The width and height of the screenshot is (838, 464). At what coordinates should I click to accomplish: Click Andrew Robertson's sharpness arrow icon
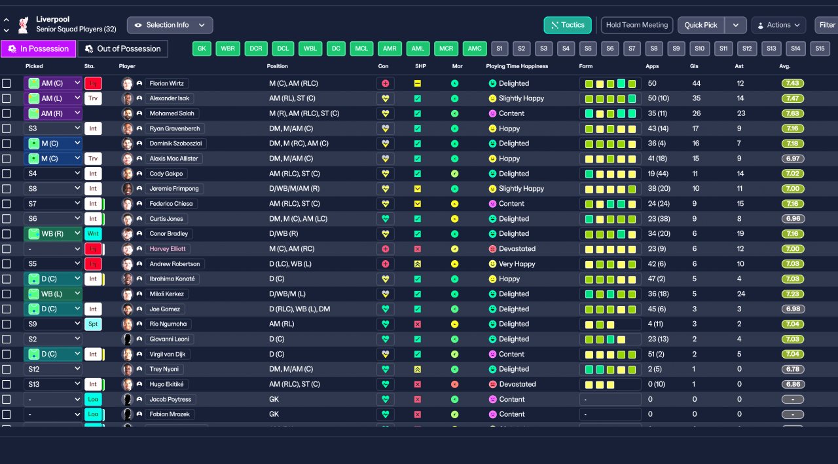click(418, 264)
